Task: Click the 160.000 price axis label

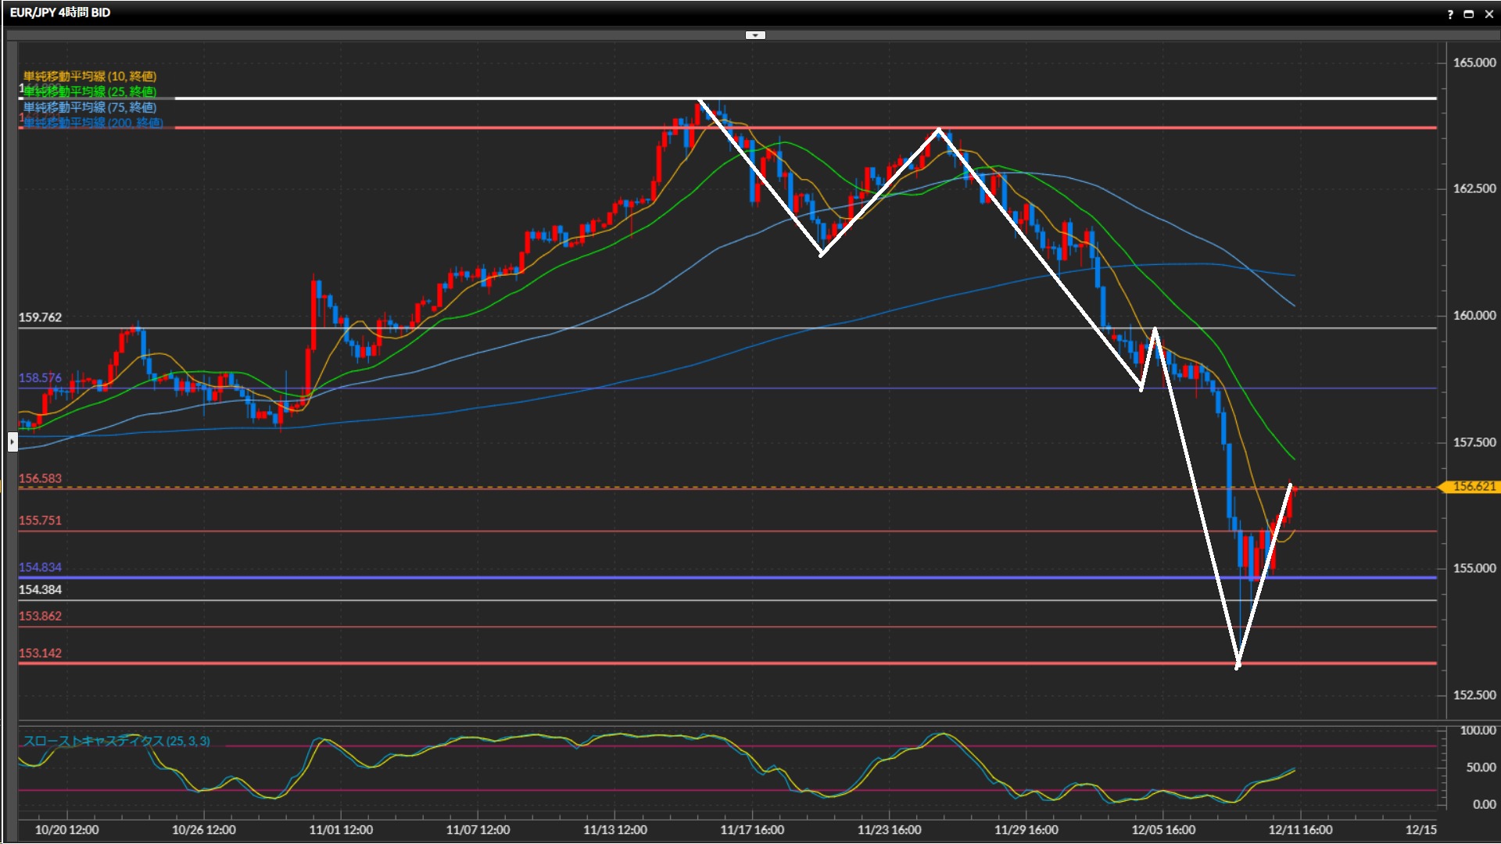Action: pos(1474,316)
